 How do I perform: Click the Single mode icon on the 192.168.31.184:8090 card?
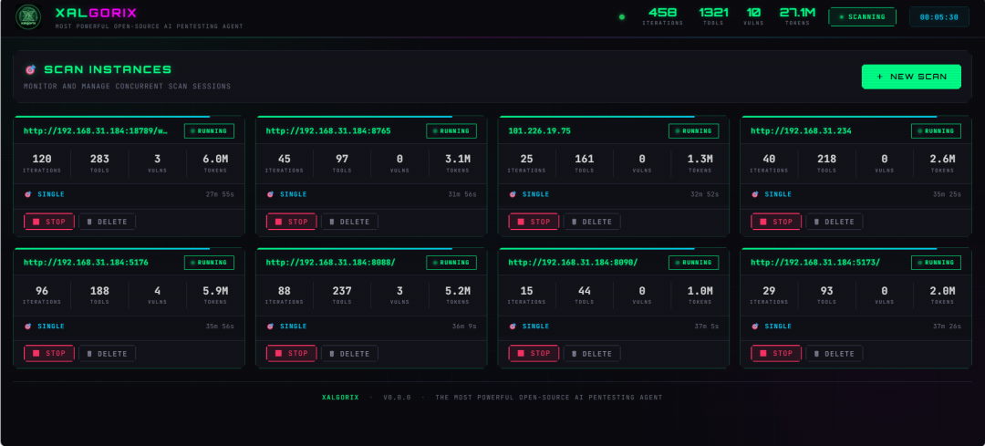click(513, 327)
